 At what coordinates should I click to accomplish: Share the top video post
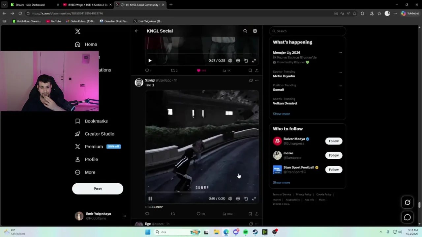coord(256,70)
